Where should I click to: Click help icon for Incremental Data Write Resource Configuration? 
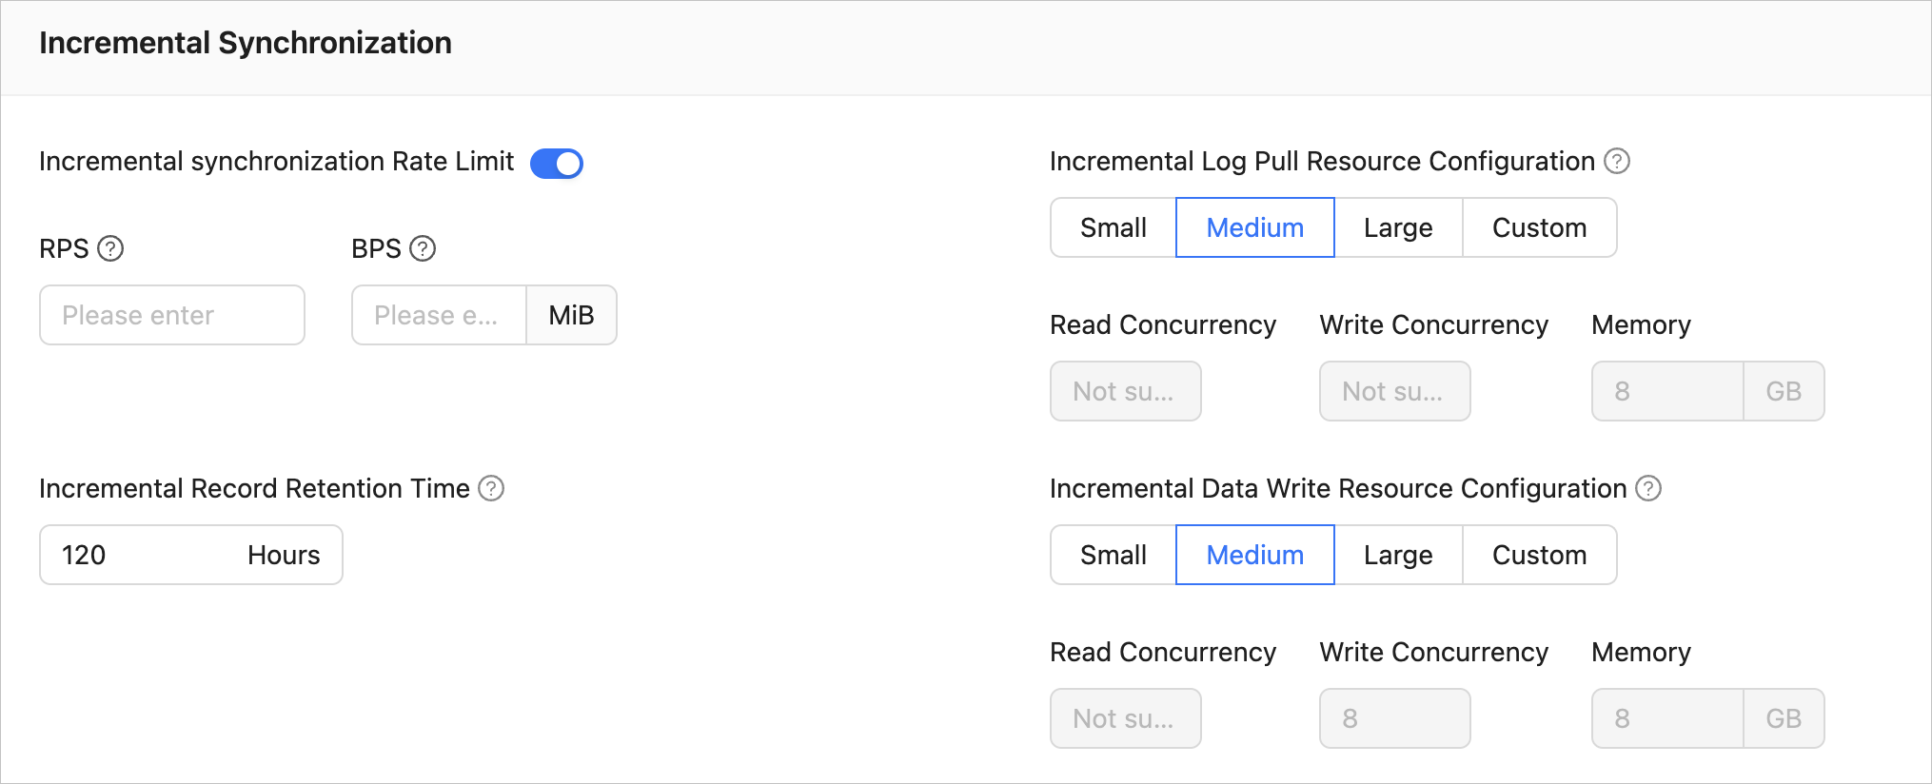click(1648, 488)
